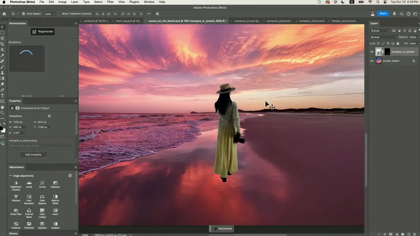Open Auto-Select Layer dropdown

pyautogui.click(x=50, y=14)
